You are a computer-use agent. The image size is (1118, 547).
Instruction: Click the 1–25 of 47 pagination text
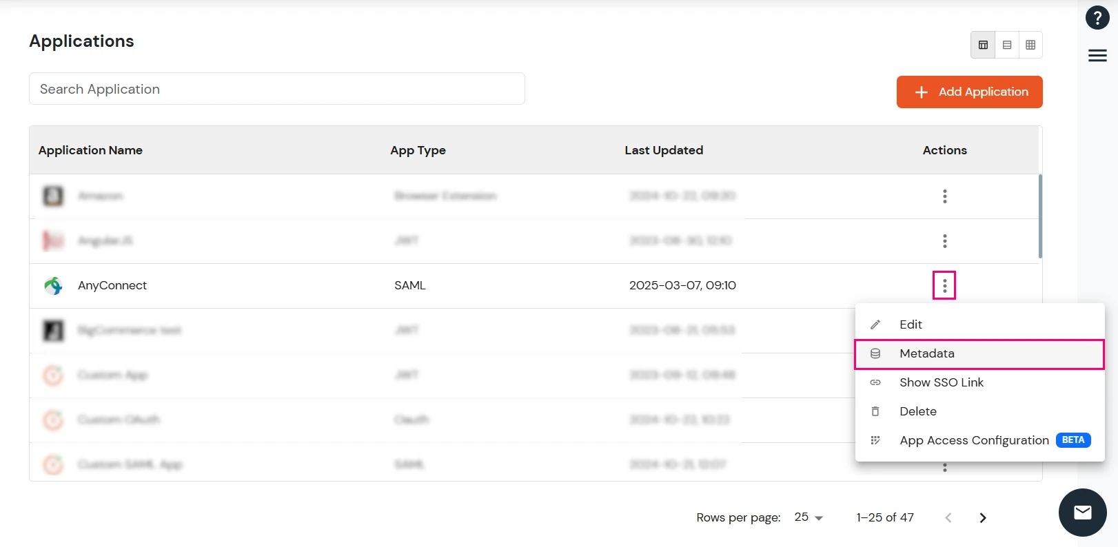[x=885, y=517]
